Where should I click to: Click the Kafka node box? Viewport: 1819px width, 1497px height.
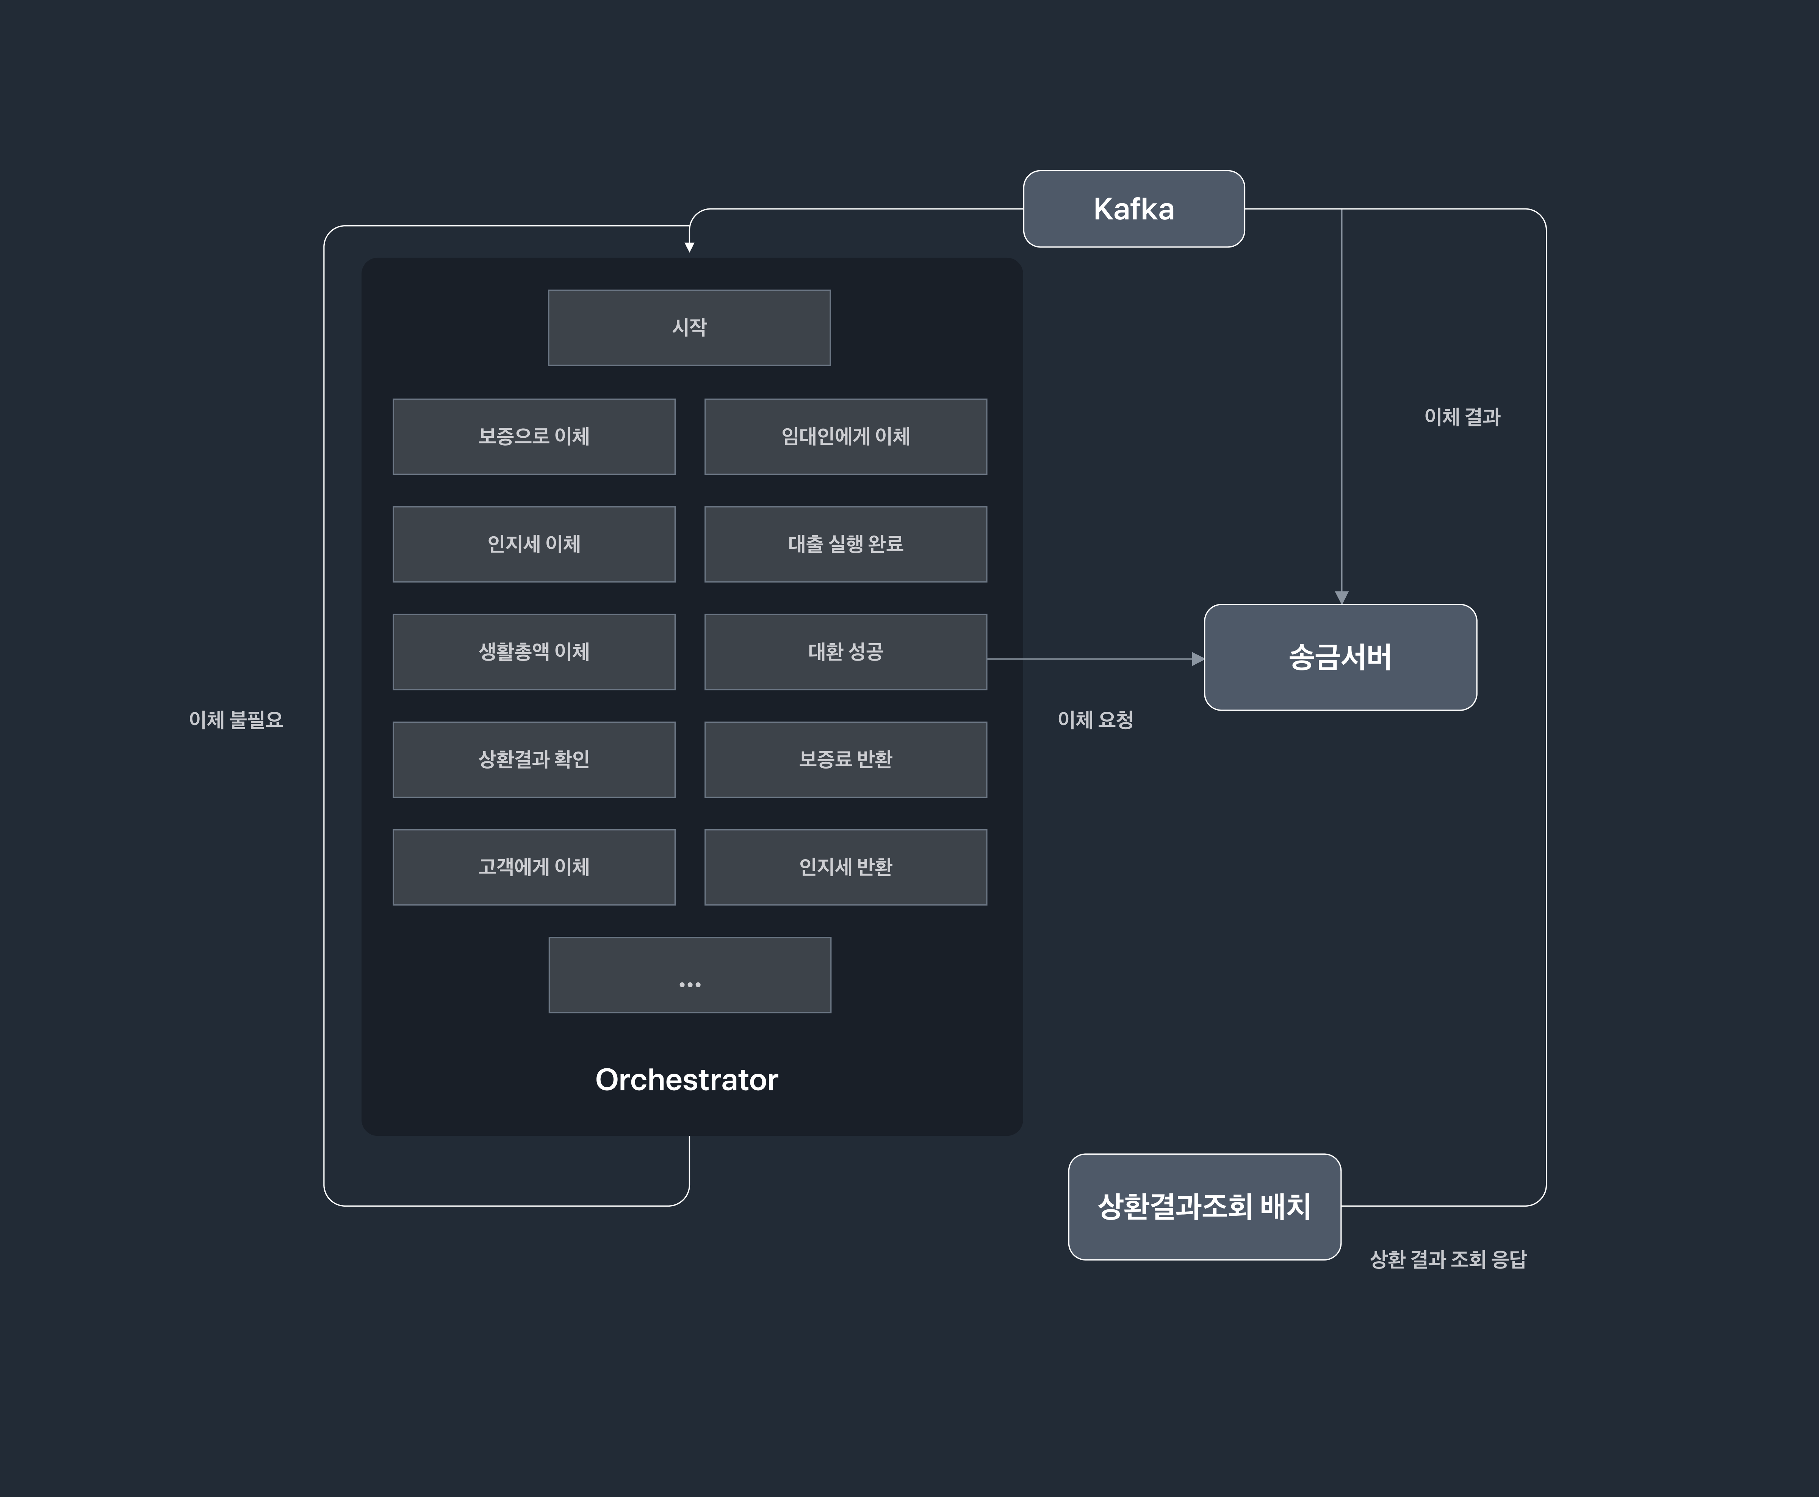coord(1133,209)
